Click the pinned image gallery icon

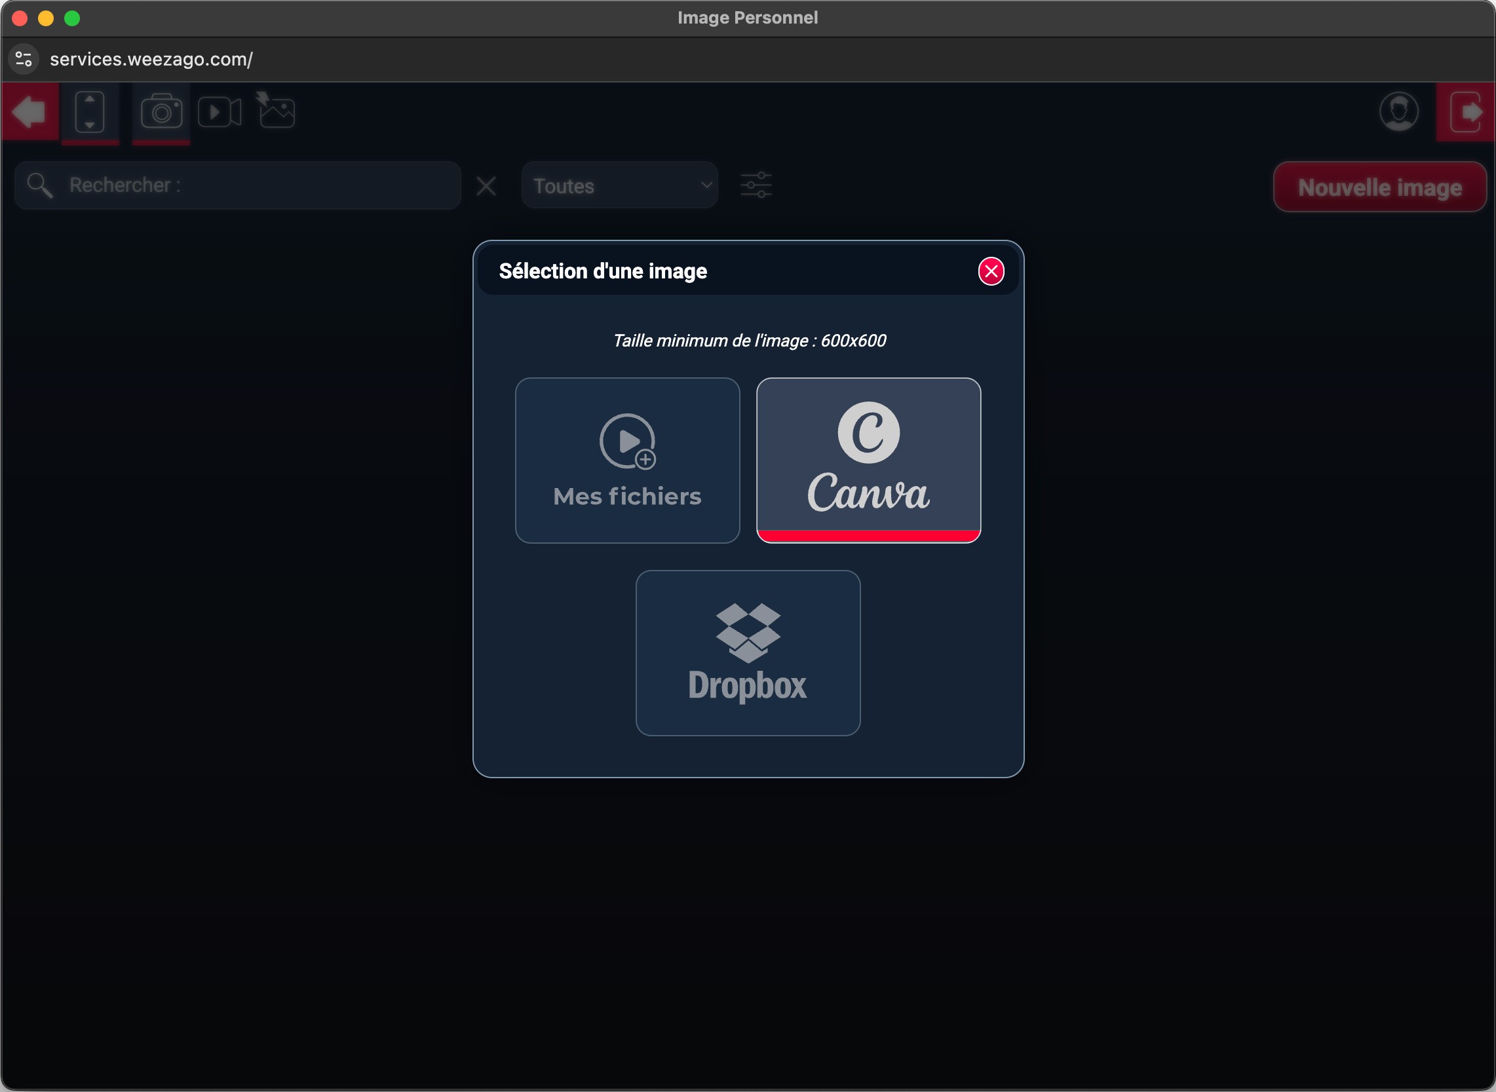click(277, 111)
